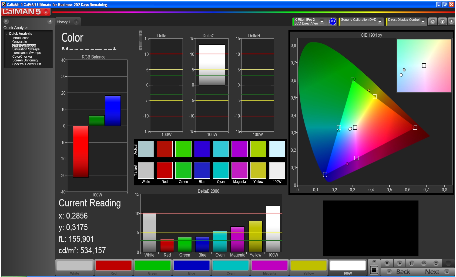Screen dimensions: 456x277
Task: Select the 100W white patch swatch
Action: click(348, 265)
